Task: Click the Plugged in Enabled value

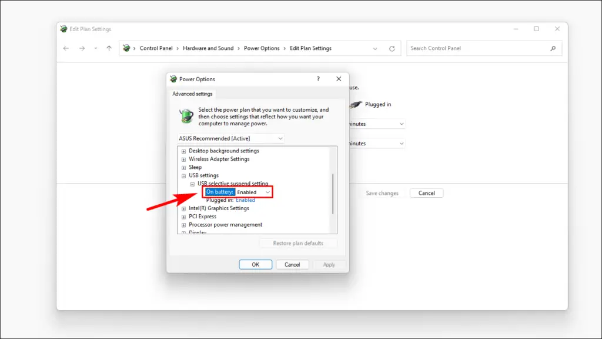Action: 245,200
